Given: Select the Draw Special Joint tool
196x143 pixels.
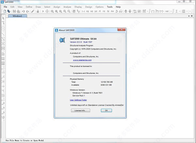Looking at the screenshot, I should click(3, 29).
